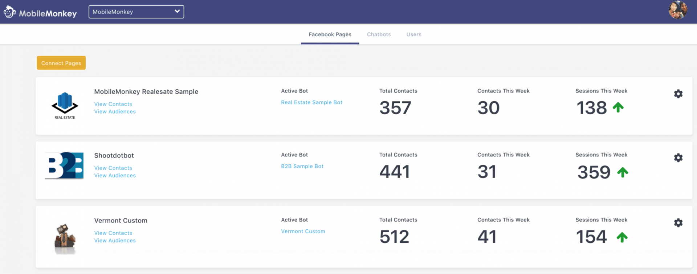Click green up arrow beside 138 sessions

click(x=618, y=107)
